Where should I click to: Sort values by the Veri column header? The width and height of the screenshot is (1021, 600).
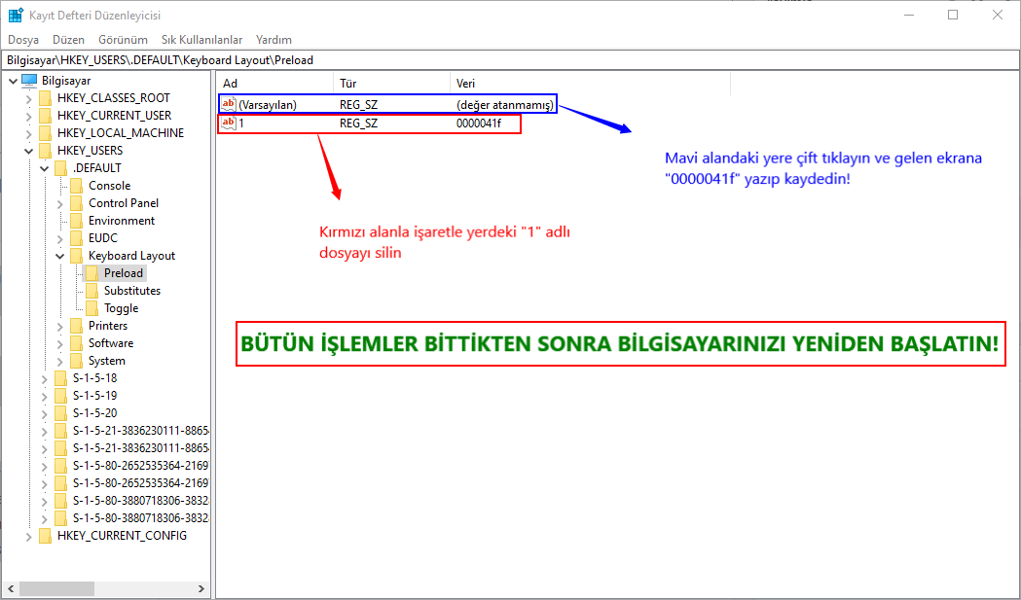point(590,84)
